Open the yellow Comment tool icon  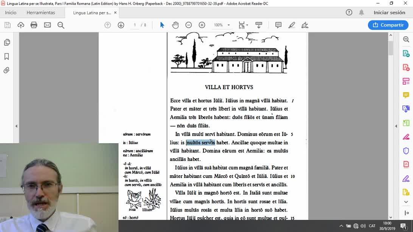(x=406, y=95)
